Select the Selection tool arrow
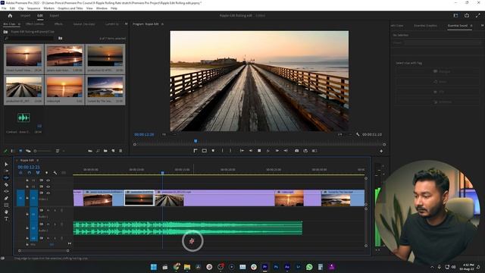The width and height of the screenshot is (485, 273). coord(6,164)
